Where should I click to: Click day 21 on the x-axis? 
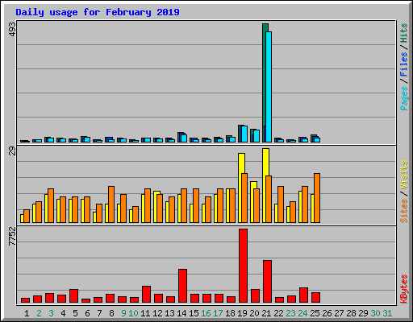pos(266,313)
